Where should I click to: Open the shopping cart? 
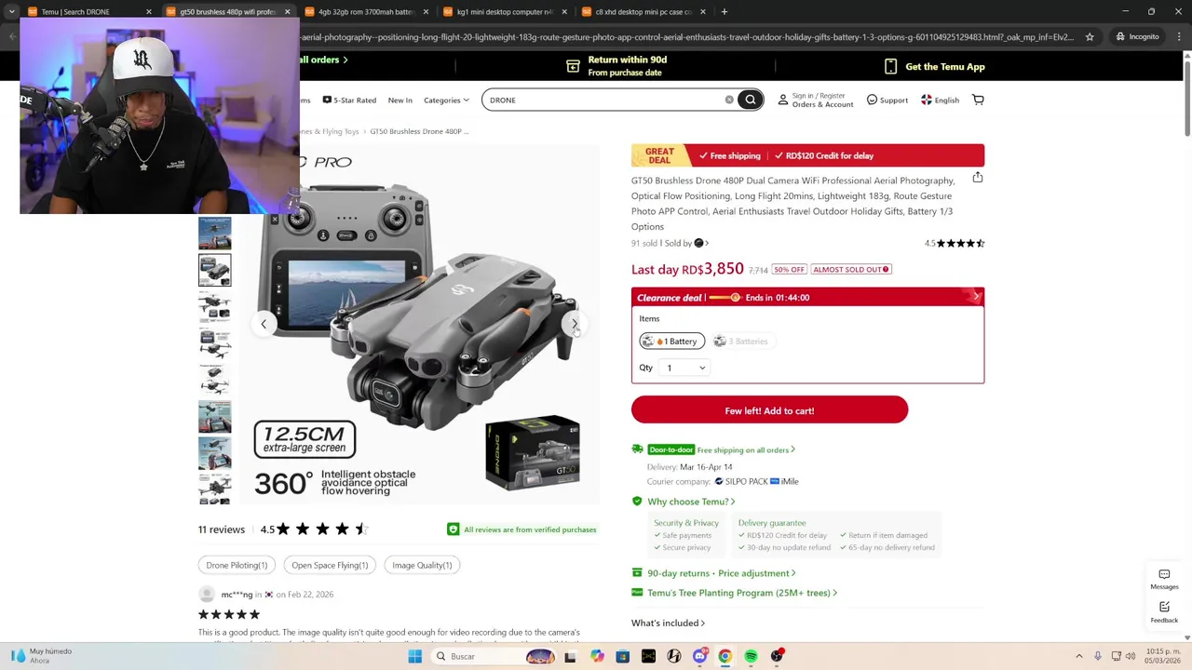[978, 100]
